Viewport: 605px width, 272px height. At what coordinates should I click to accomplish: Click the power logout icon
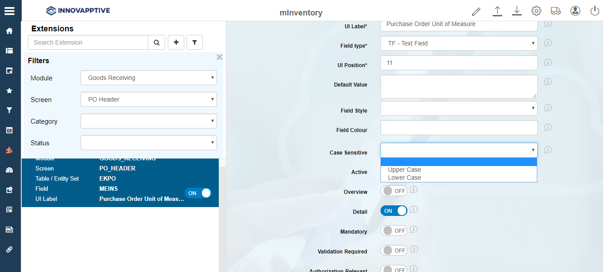595,11
